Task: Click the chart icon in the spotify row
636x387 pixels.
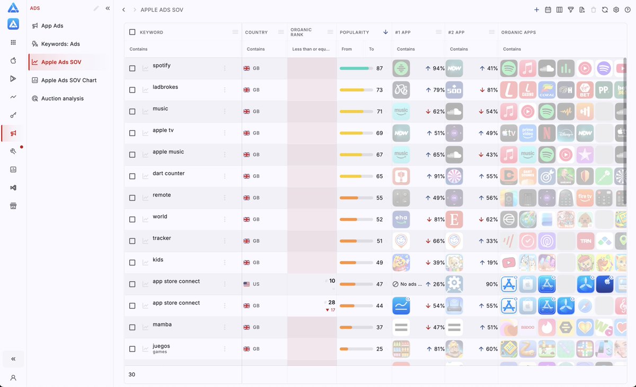Action: (146, 68)
